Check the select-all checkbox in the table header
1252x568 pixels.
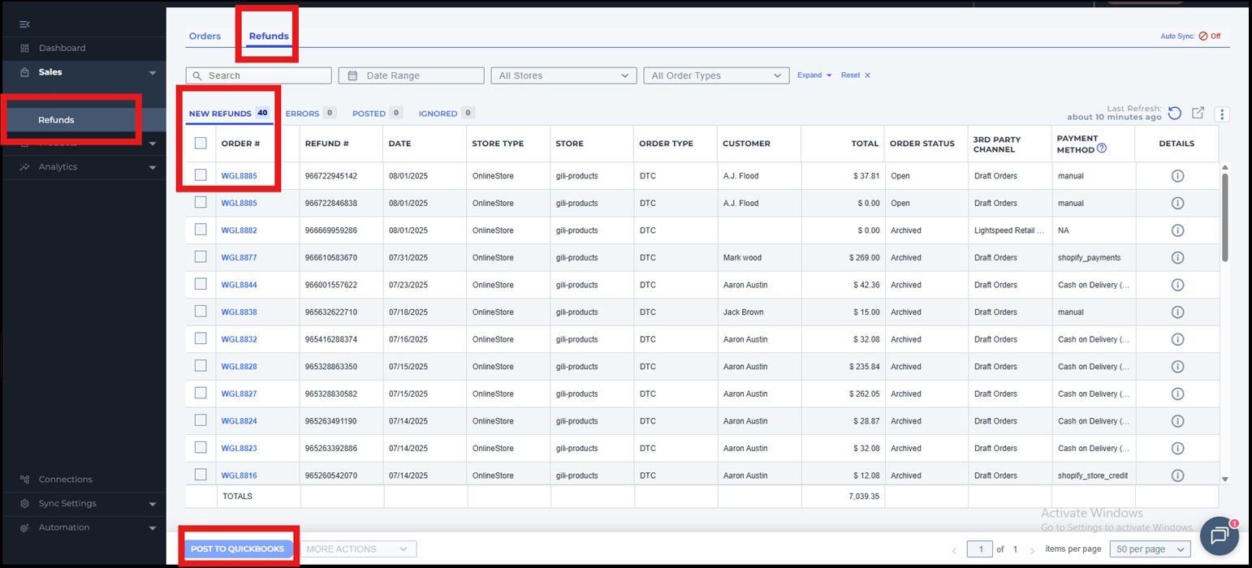click(x=201, y=144)
